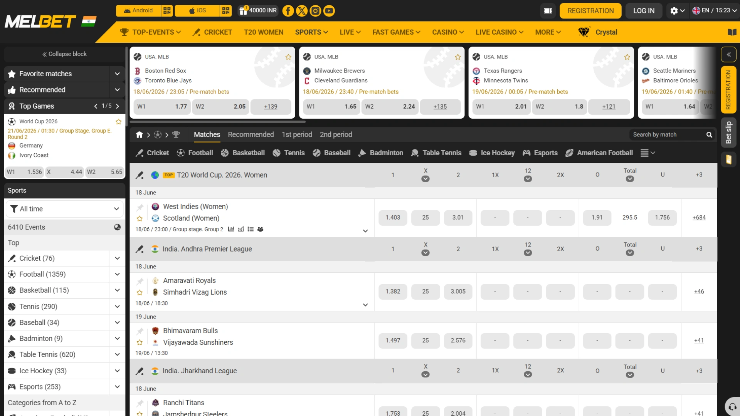This screenshot has height=416, width=740.
Task: Expand Cricket (76) category
Action: pyautogui.click(x=117, y=258)
